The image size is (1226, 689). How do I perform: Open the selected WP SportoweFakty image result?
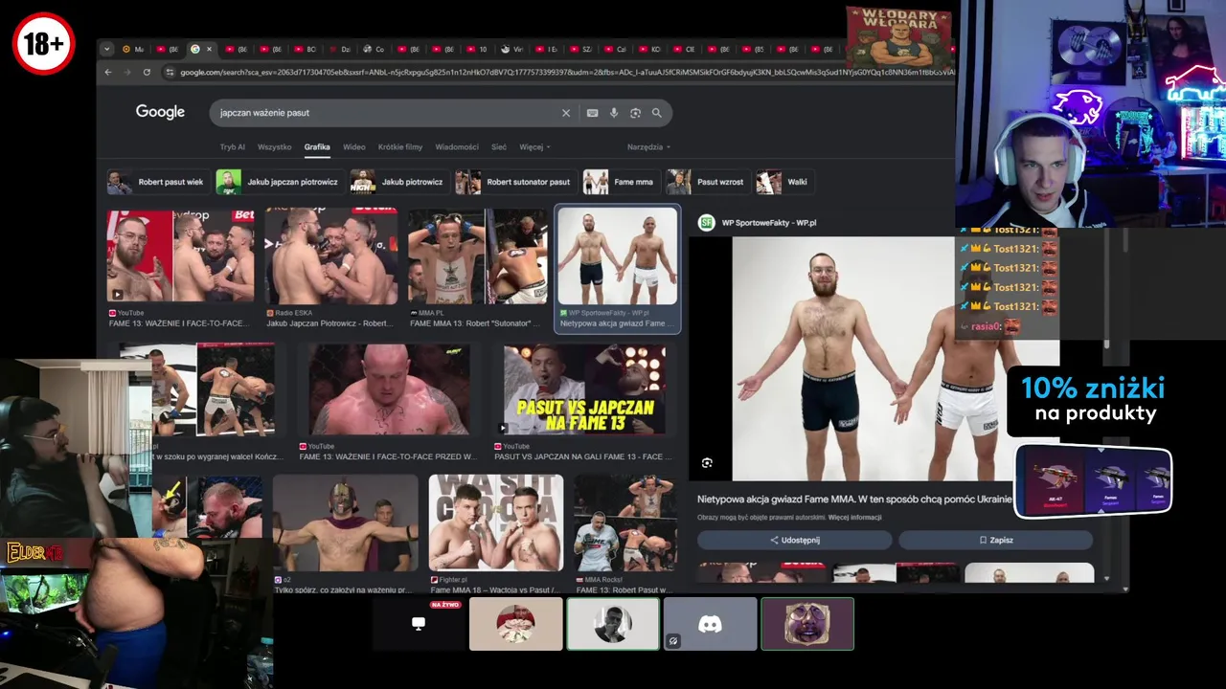pos(618,256)
